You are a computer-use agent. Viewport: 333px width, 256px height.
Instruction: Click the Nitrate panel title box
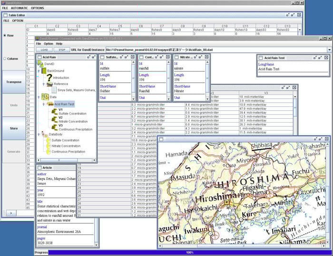click(176, 57)
